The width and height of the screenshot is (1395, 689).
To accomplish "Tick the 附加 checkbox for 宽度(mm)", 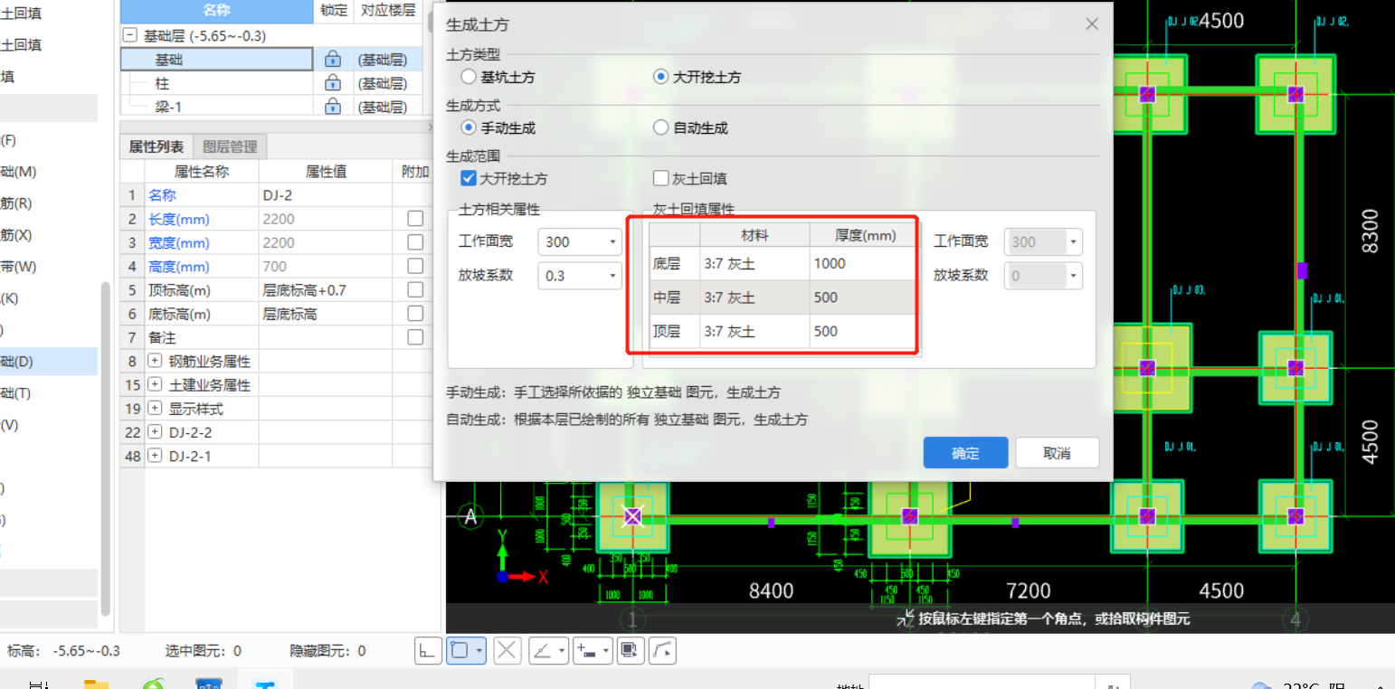I will pos(415,242).
